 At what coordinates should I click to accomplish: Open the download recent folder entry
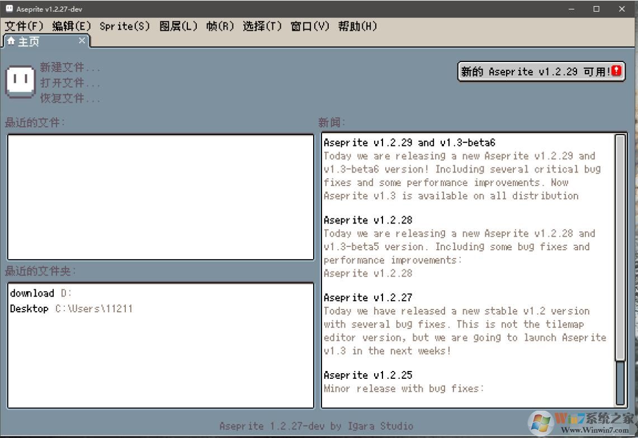(32, 293)
